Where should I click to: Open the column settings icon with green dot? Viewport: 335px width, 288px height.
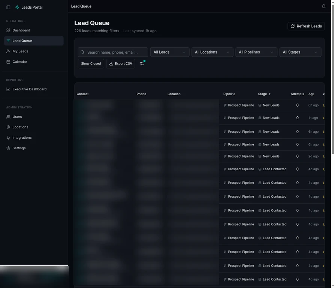tap(142, 63)
